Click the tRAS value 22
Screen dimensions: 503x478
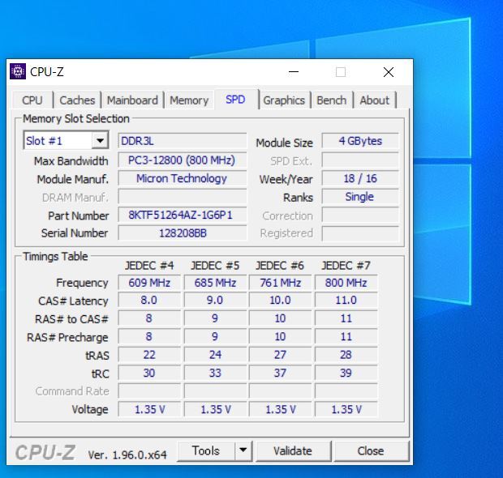149,355
